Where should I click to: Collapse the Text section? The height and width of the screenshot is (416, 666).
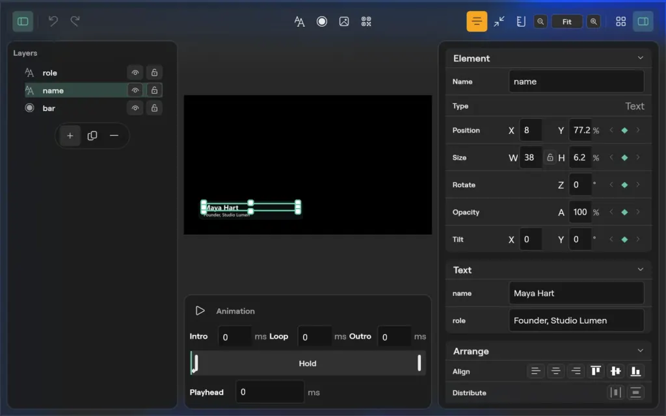(640, 270)
